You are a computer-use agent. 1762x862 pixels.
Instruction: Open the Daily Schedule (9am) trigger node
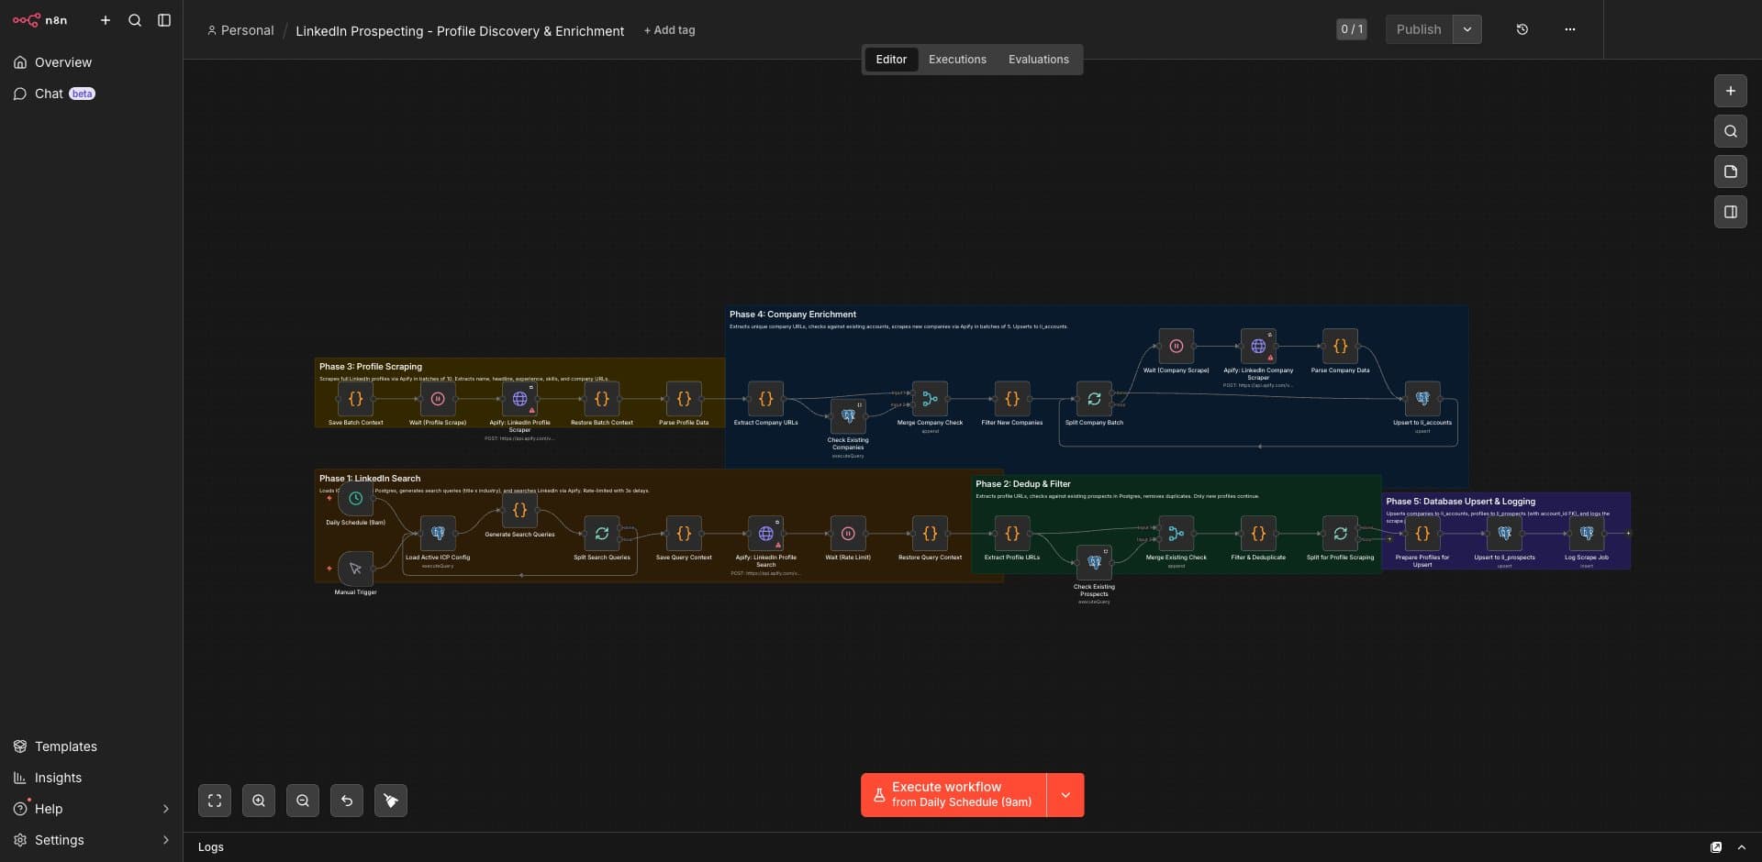pos(355,499)
